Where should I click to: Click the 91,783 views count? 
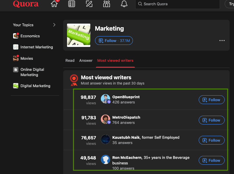pyautogui.click(x=89, y=118)
